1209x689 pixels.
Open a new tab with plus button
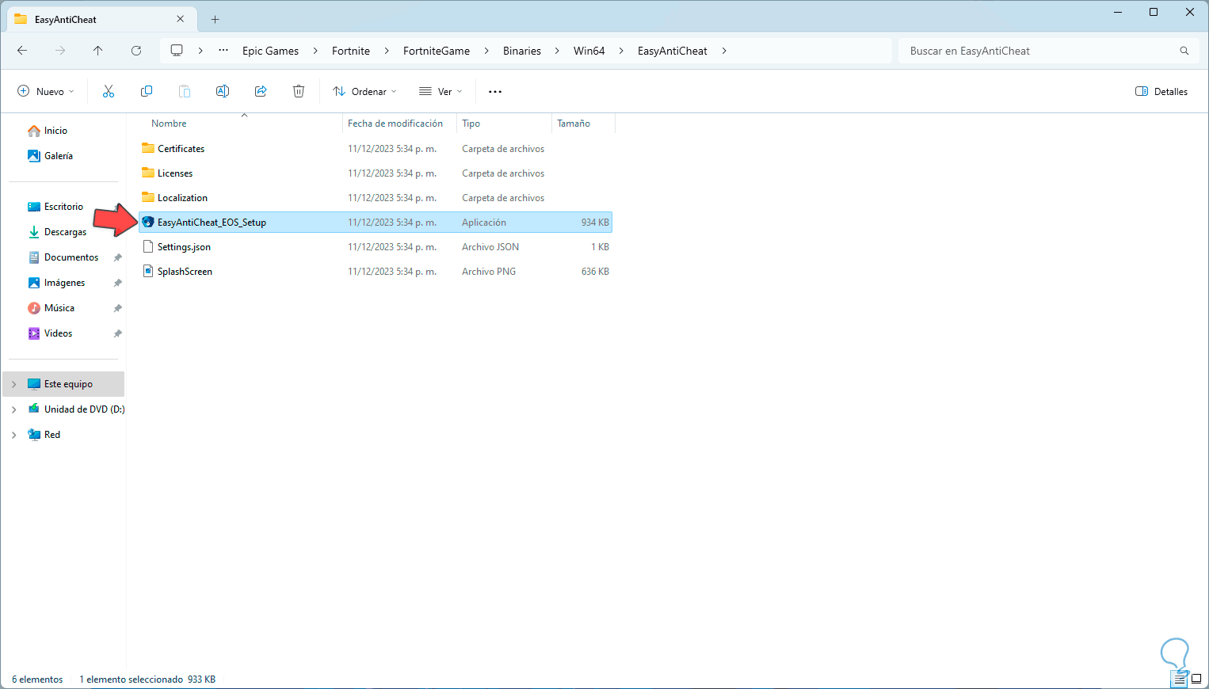click(215, 19)
